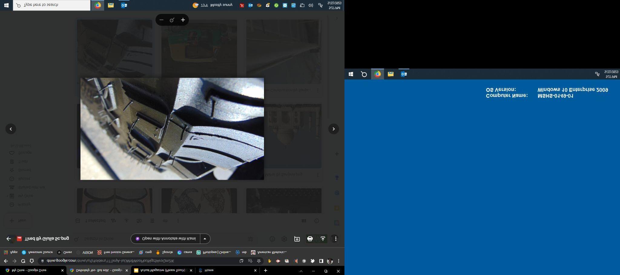Close the image preview with the back arrow

(x=9, y=239)
